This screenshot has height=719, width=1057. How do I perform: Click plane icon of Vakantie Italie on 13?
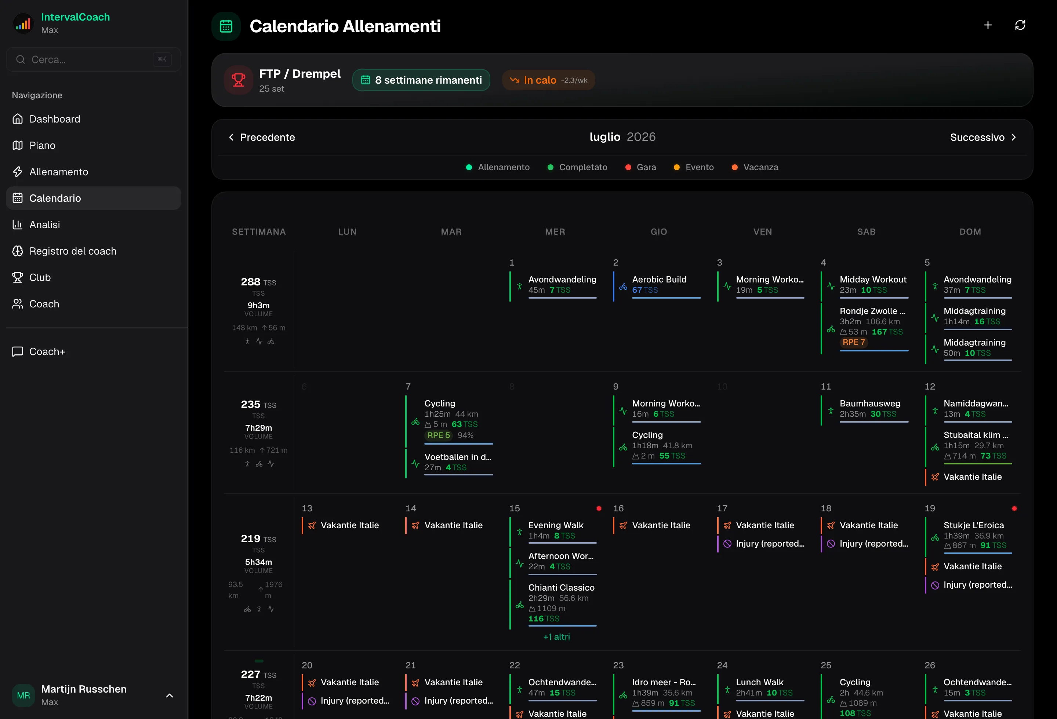tap(312, 525)
